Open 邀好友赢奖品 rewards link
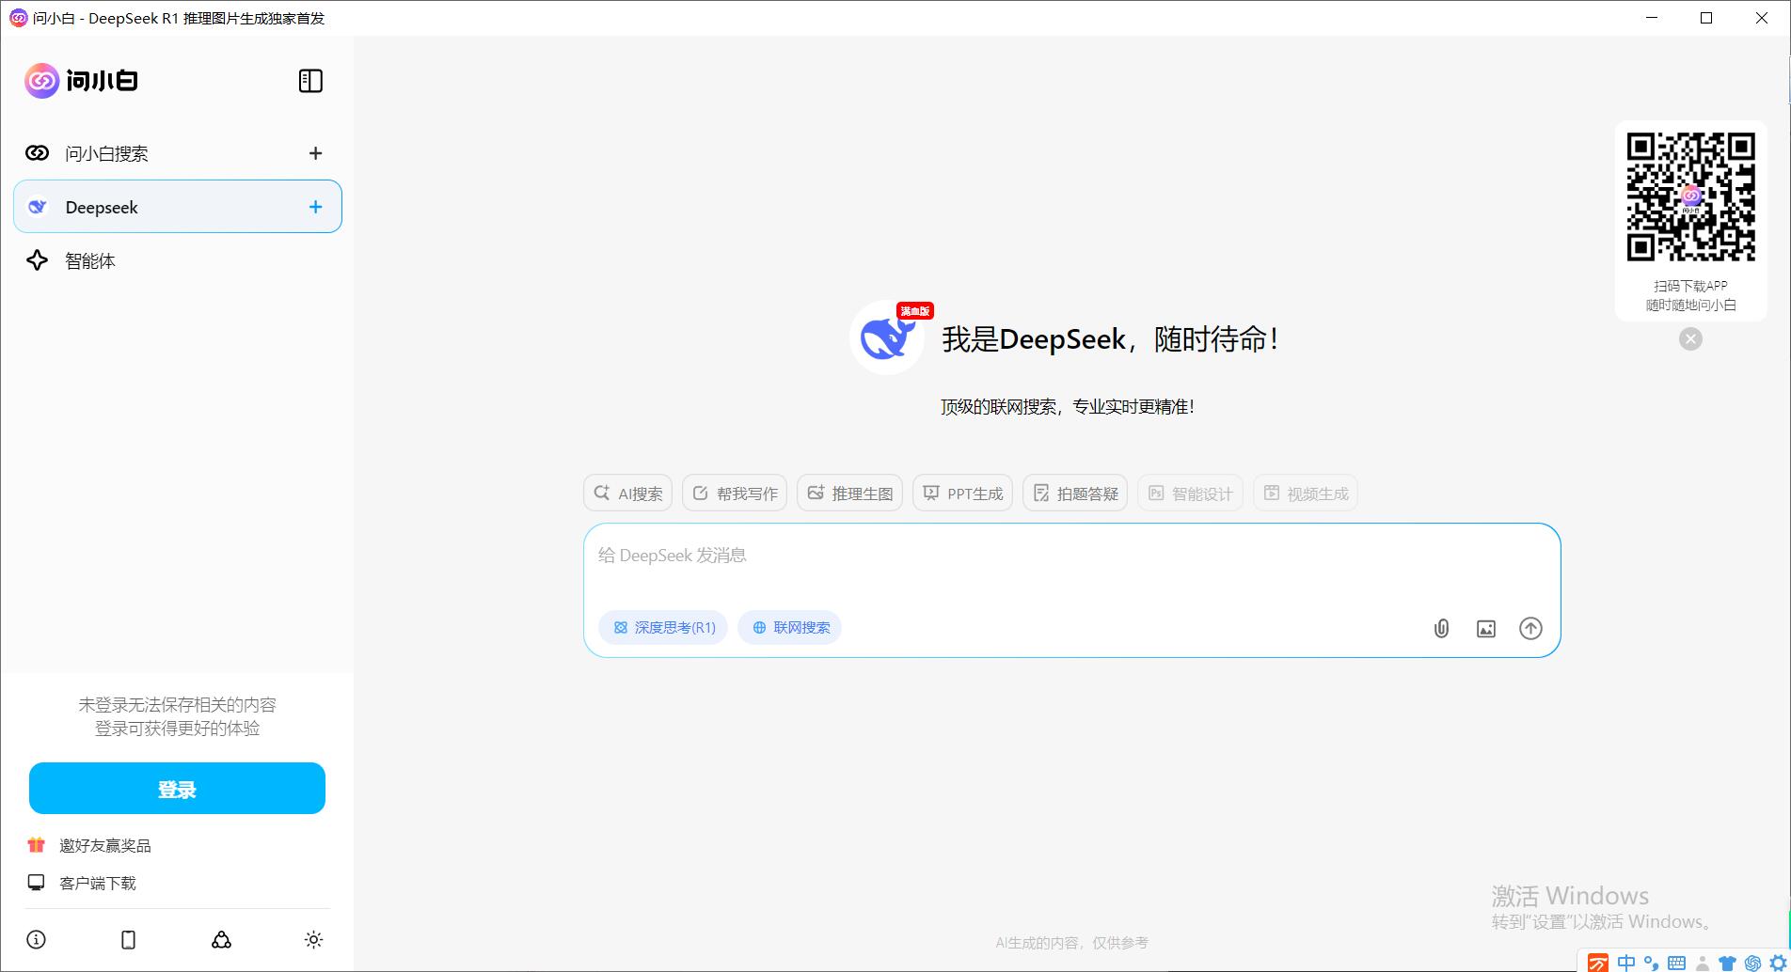 tap(106, 844)
